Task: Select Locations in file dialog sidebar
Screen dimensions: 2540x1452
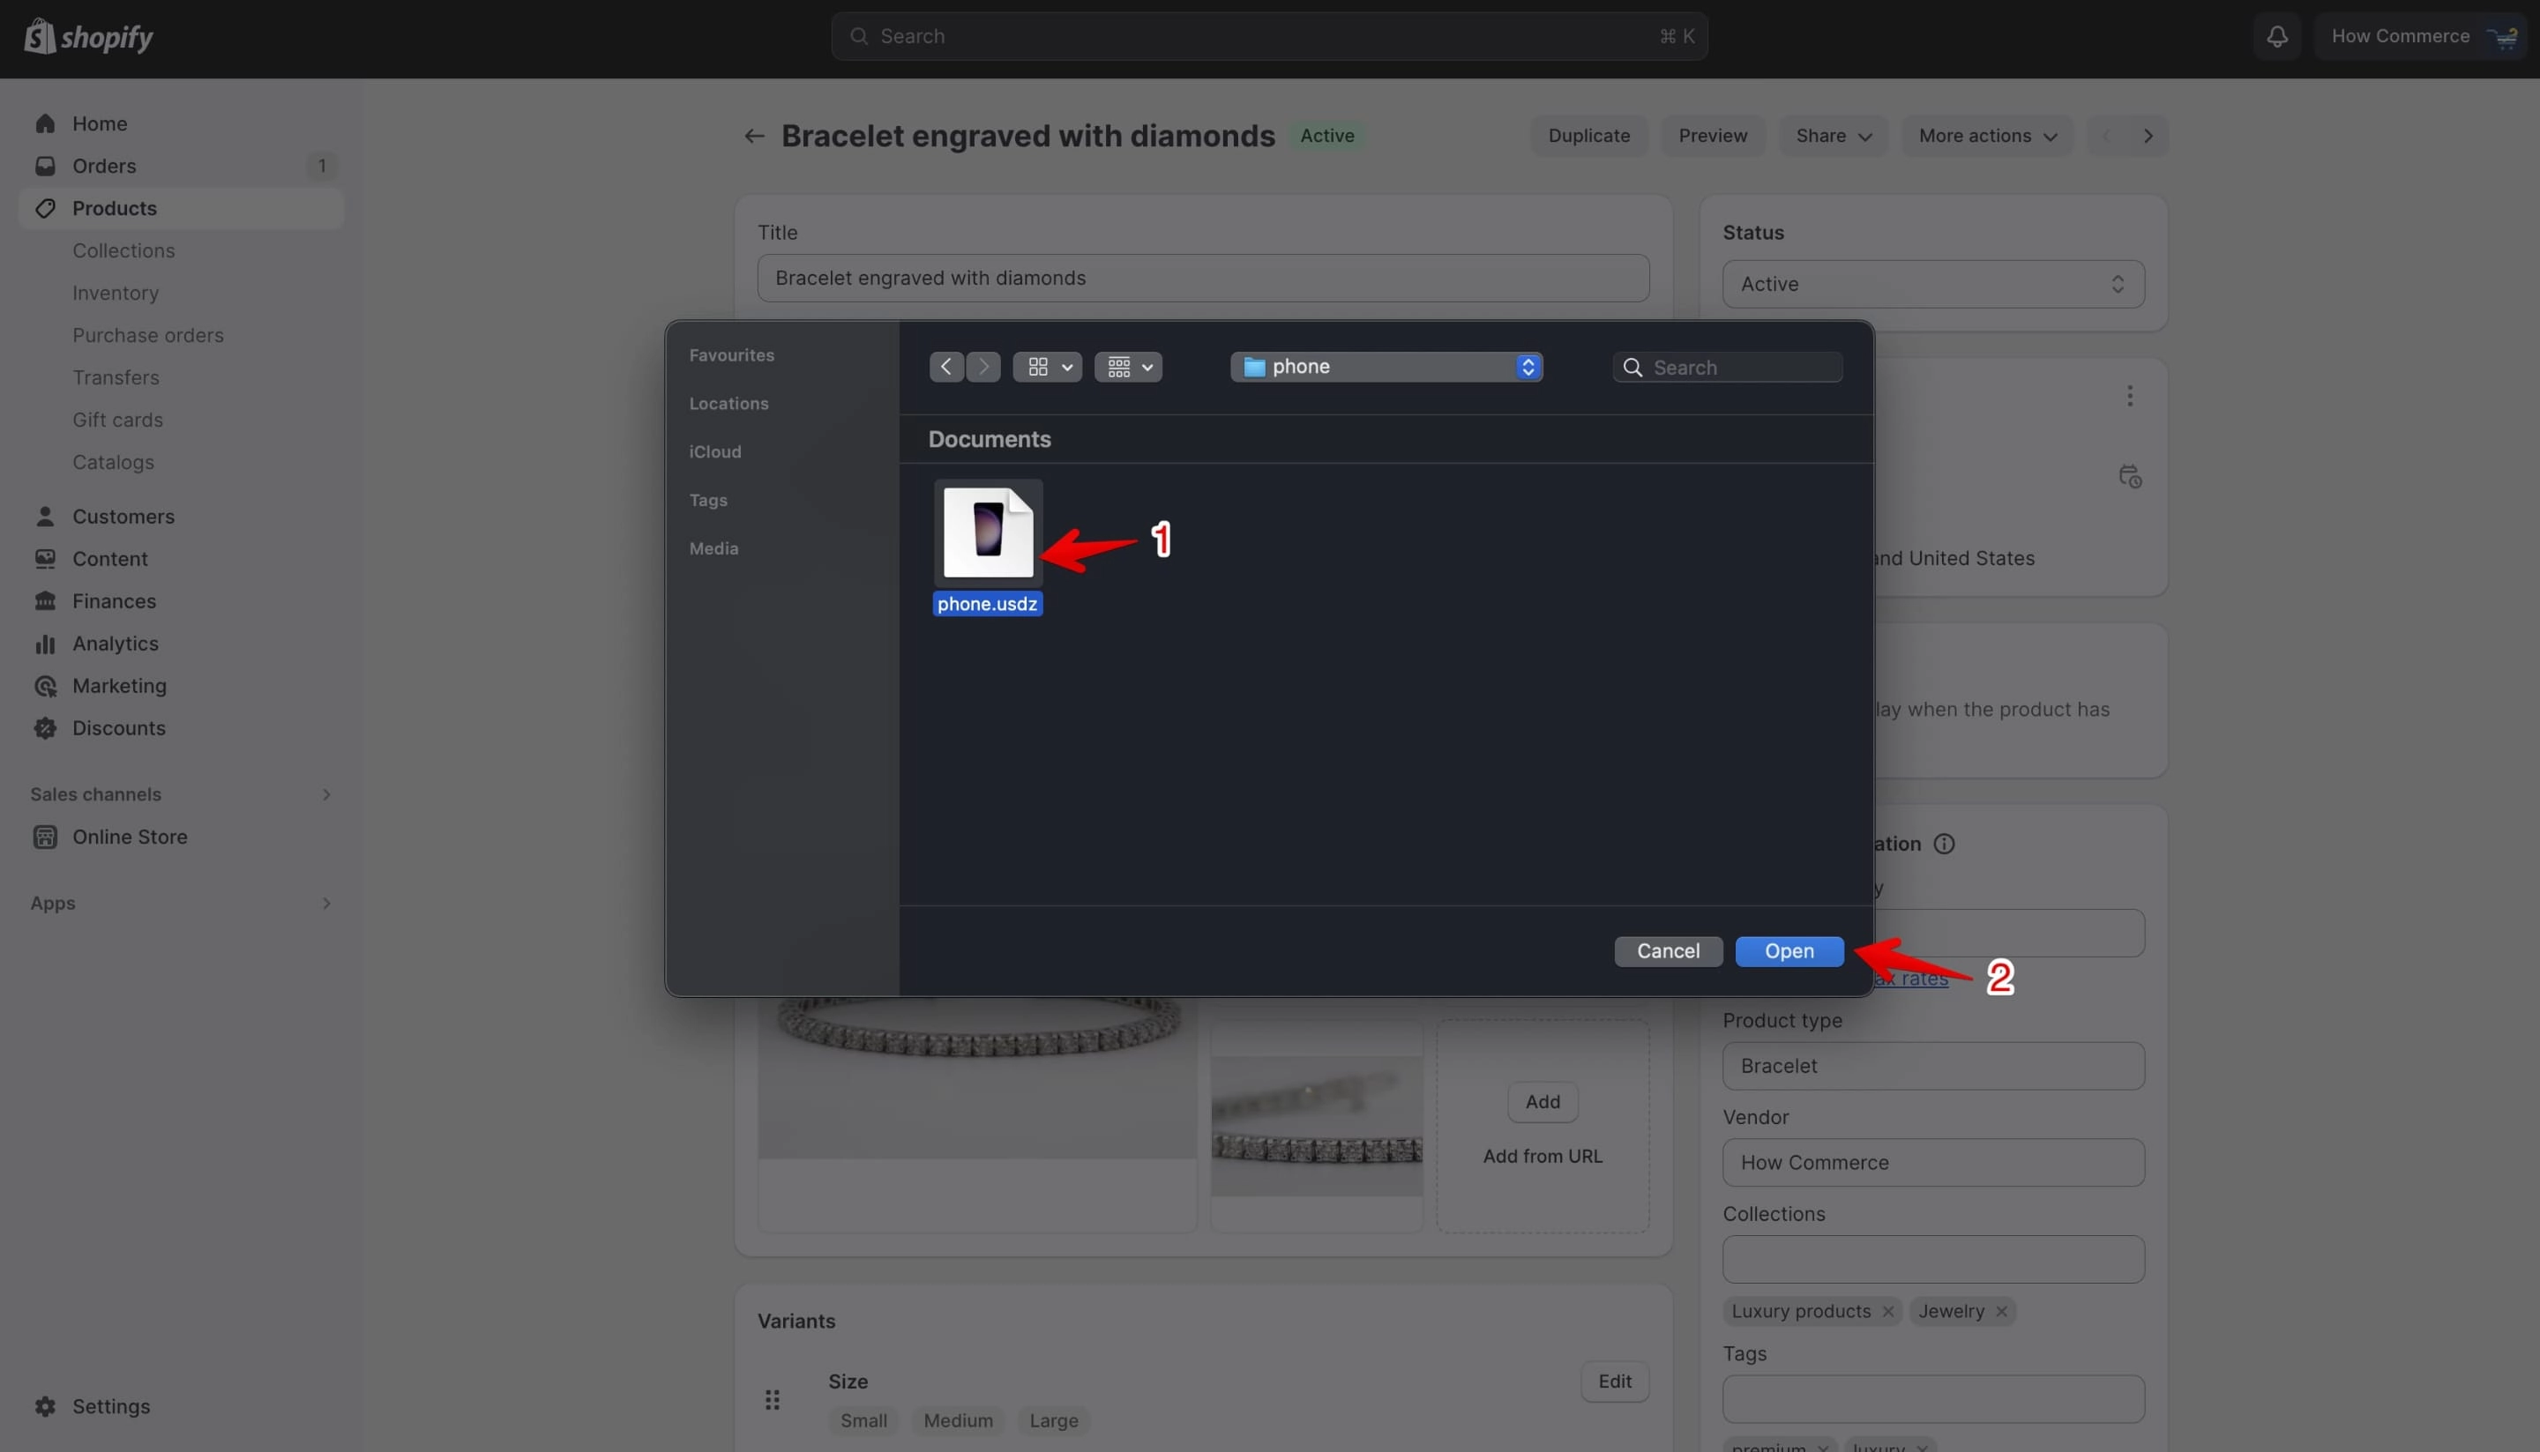Action: (x=728, y=404)
